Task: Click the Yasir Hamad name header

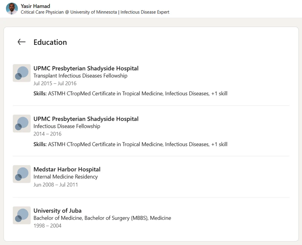Action: [35, 6]
